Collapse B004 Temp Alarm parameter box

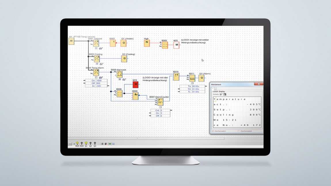point(96,77)
